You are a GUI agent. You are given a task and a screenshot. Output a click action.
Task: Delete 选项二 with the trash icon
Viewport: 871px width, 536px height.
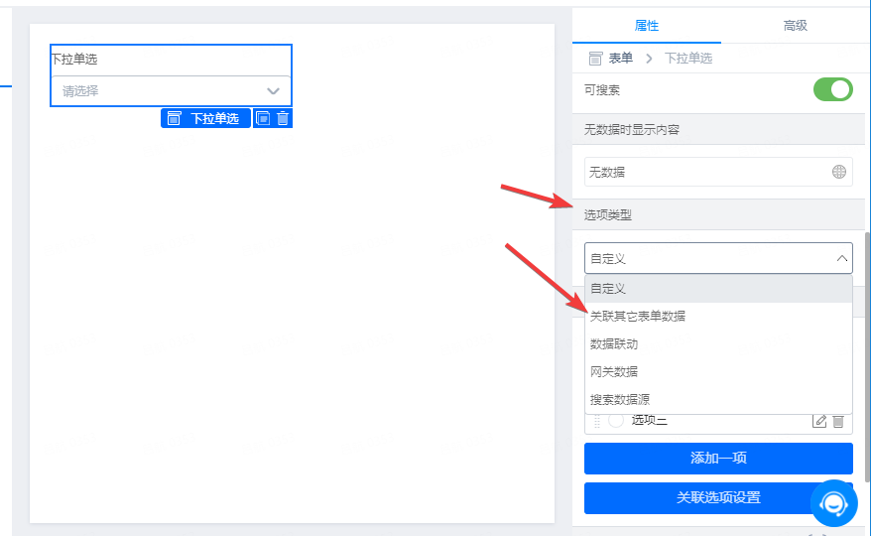[838, 422]
